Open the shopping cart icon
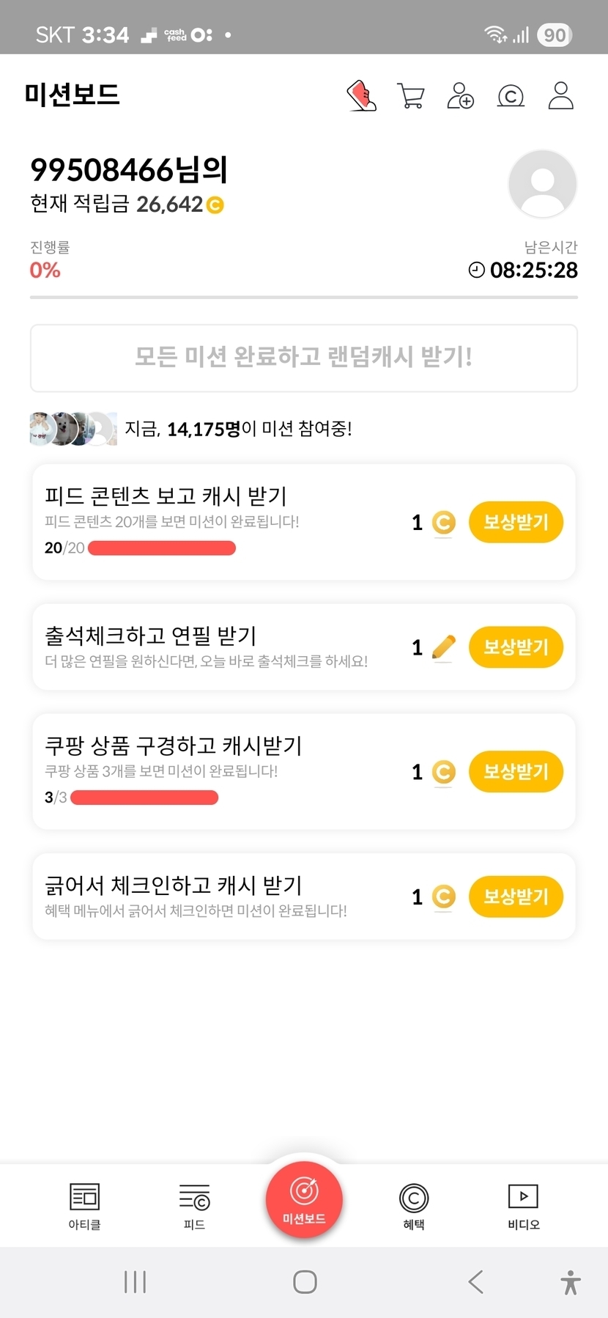Viewport: 608px width, 1318px height. point(410,95)
